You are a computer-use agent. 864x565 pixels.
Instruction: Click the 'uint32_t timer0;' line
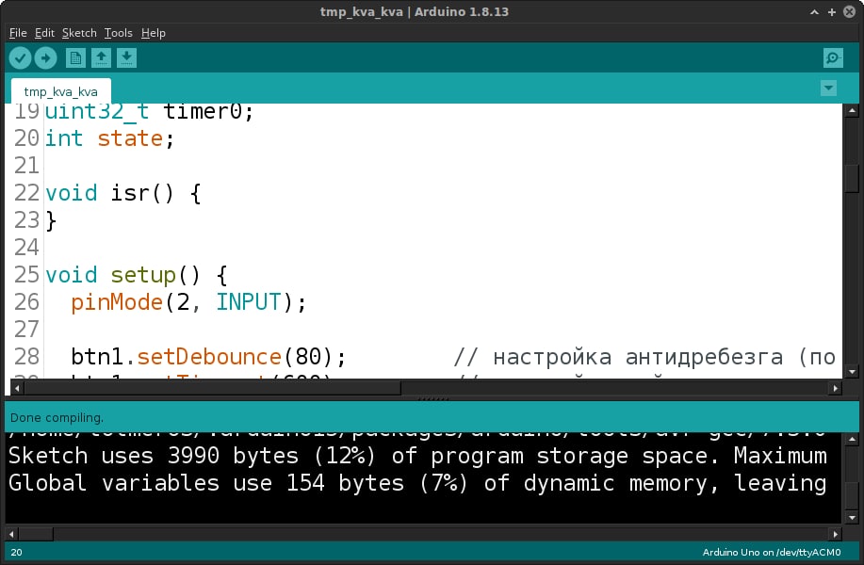[x=149, y=112]
